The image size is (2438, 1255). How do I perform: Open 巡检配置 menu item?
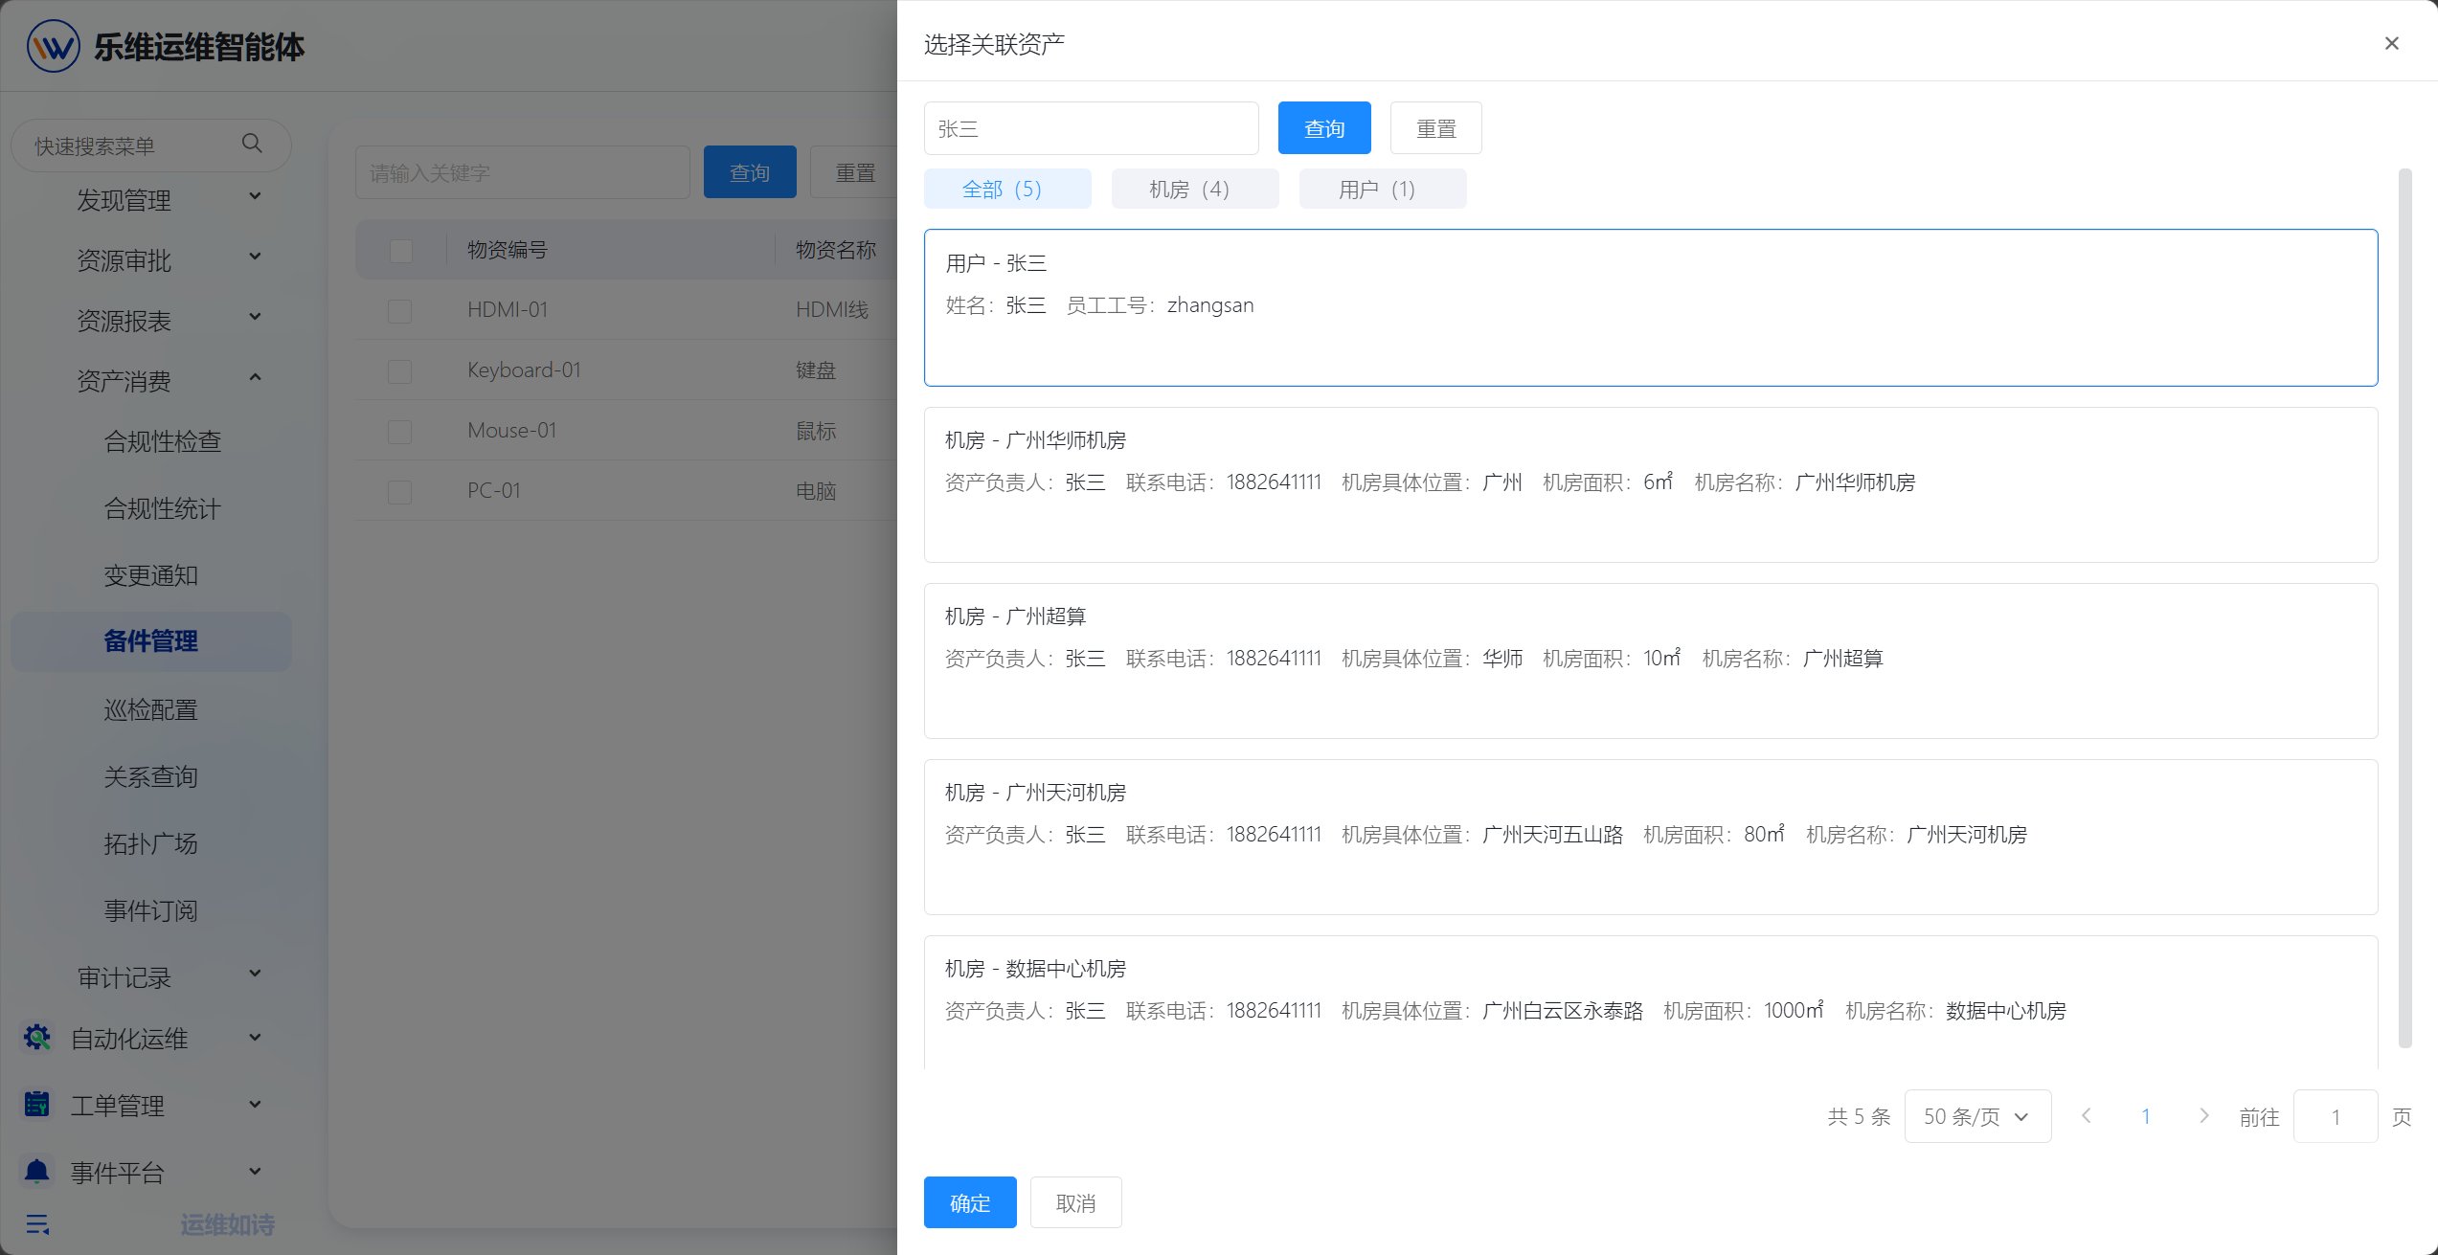(151, 709)
